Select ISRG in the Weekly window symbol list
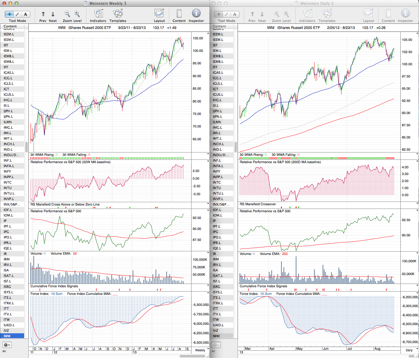419x358 pixels. [12, 287]
